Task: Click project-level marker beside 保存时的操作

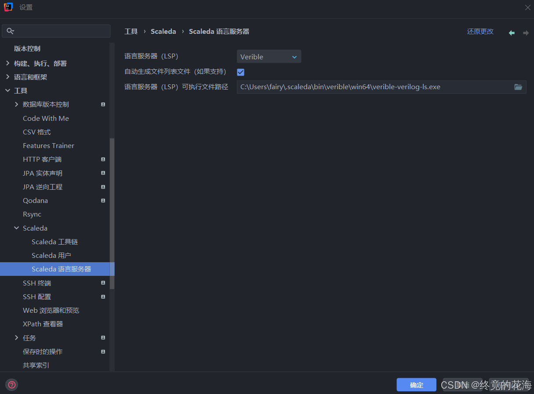Action: [103, 351]
